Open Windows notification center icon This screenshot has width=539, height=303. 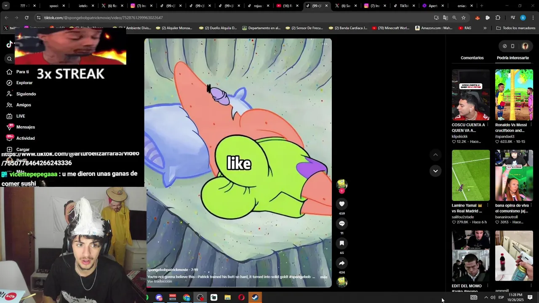(530, 298)
